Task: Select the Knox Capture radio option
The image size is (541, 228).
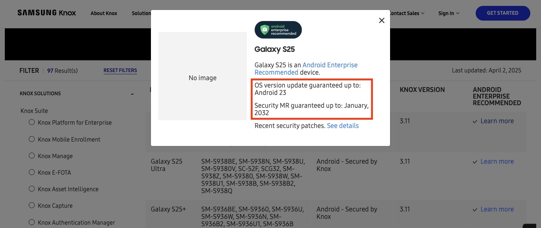Action: point(32,206)
